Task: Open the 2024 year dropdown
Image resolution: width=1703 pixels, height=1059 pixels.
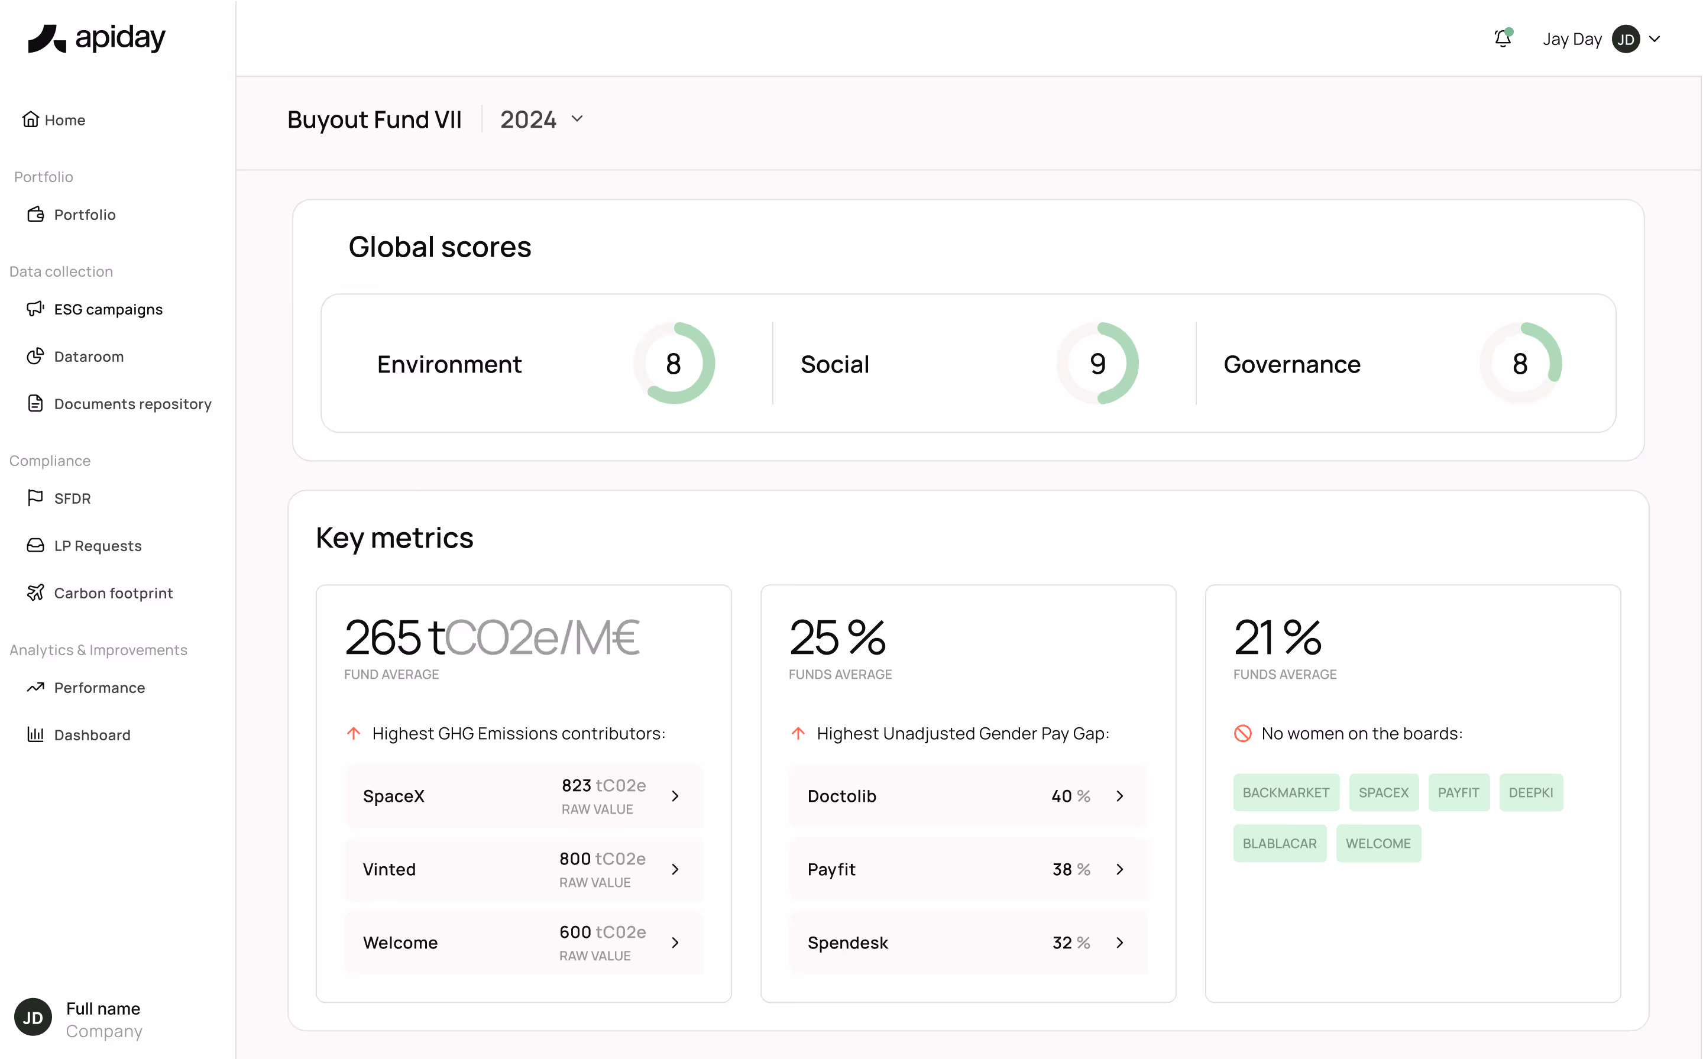Action: click(542, 119)
